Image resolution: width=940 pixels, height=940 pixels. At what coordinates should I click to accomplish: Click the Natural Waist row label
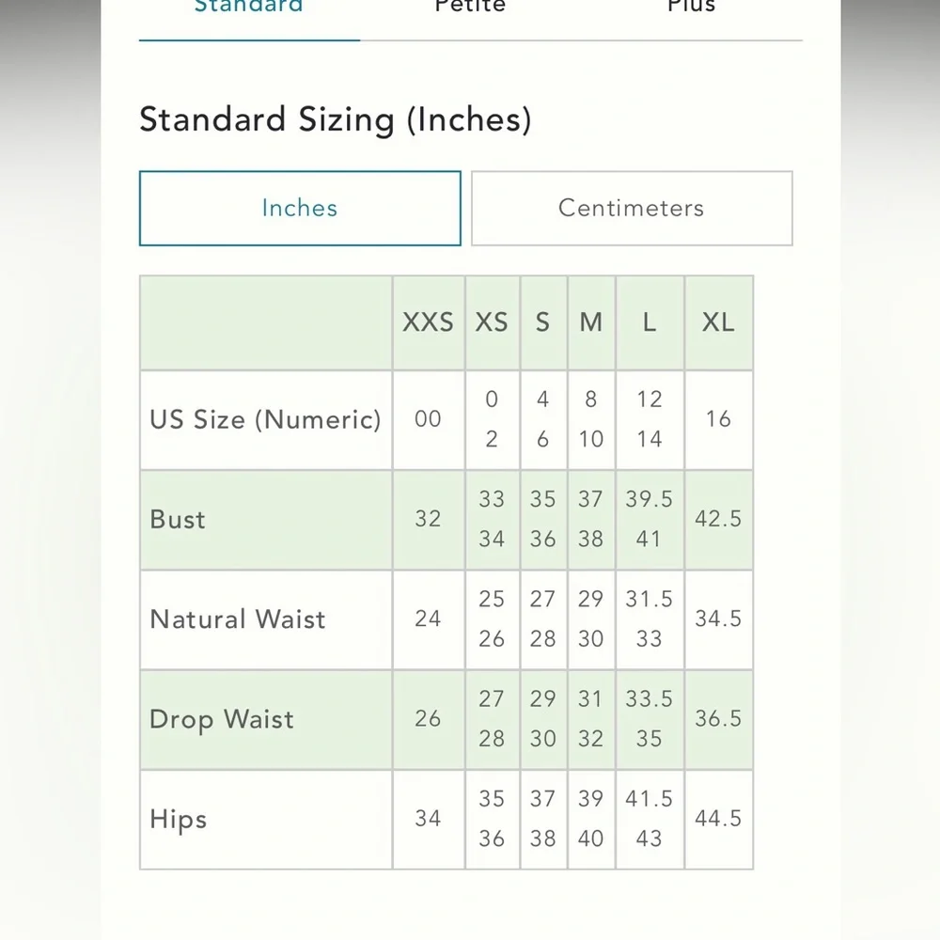[x=238, y=619]
